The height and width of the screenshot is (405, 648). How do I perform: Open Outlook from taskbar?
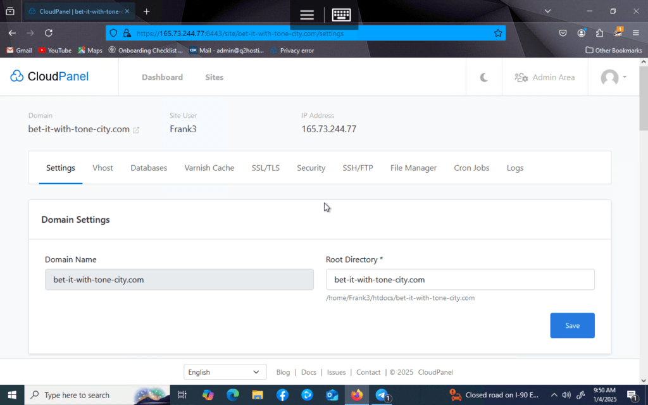(332, 395)
